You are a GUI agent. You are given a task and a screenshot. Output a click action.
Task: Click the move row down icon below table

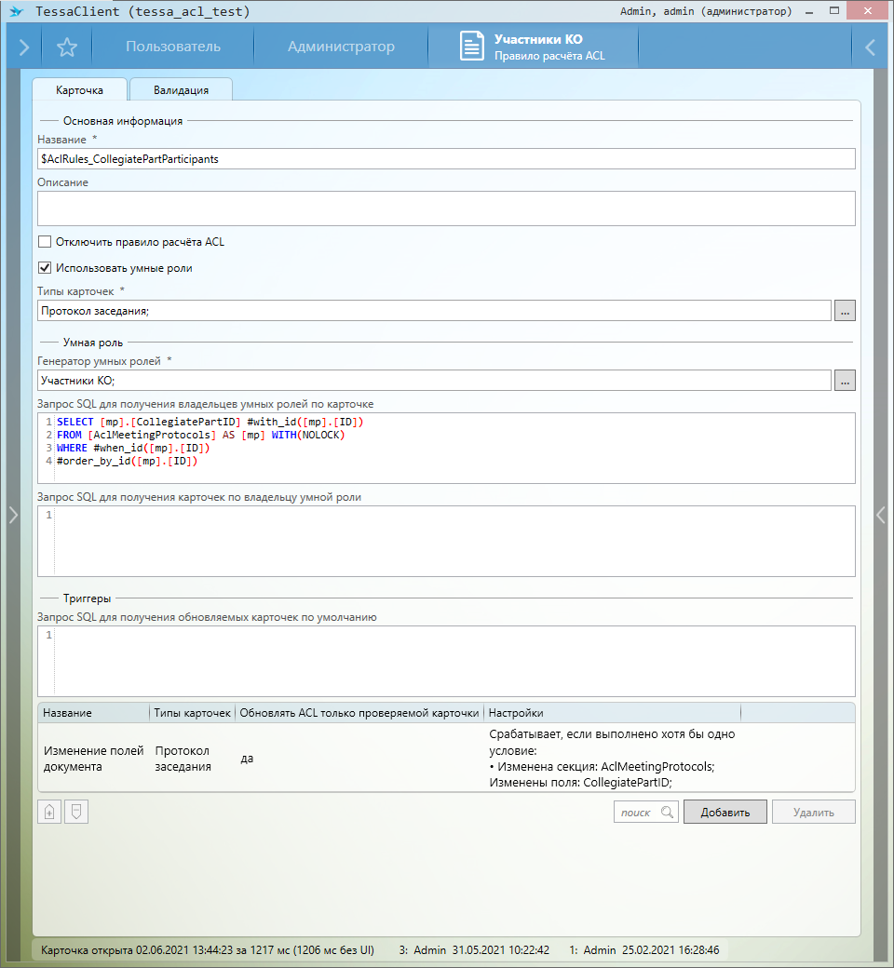(76, 812)
